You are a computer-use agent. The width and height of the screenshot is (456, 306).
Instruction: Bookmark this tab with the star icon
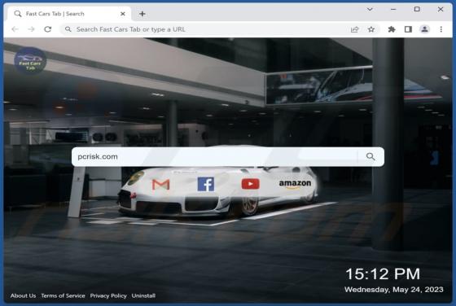[370, 29]
